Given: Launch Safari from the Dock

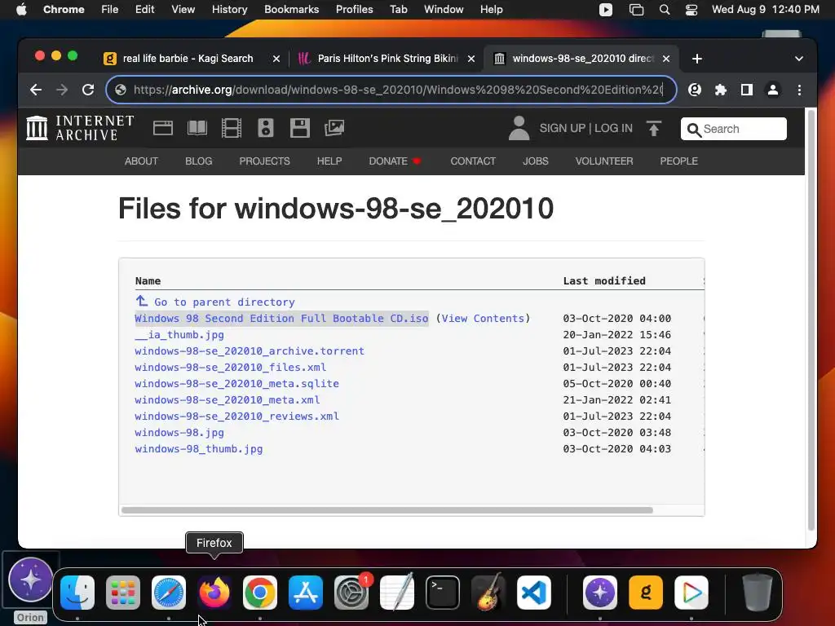Looking at the screenshot, I should tap(169, 593).
